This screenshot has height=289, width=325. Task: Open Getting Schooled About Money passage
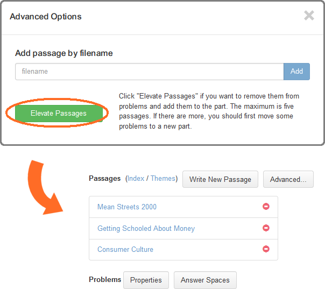pyautogui.click(x=146, y=229)
